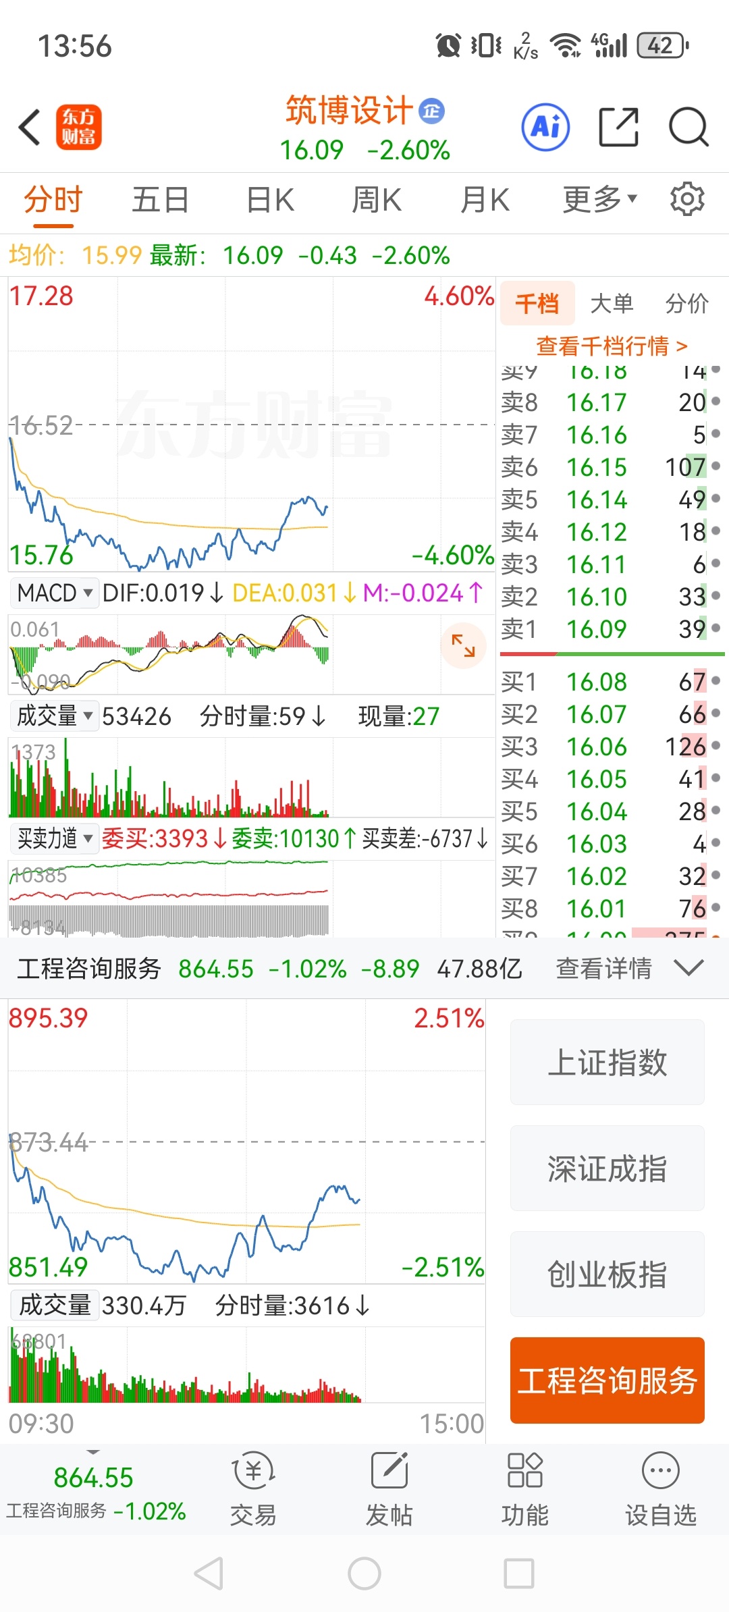
Task: Switch to 月K tab
Action: [x=485, y=200]
